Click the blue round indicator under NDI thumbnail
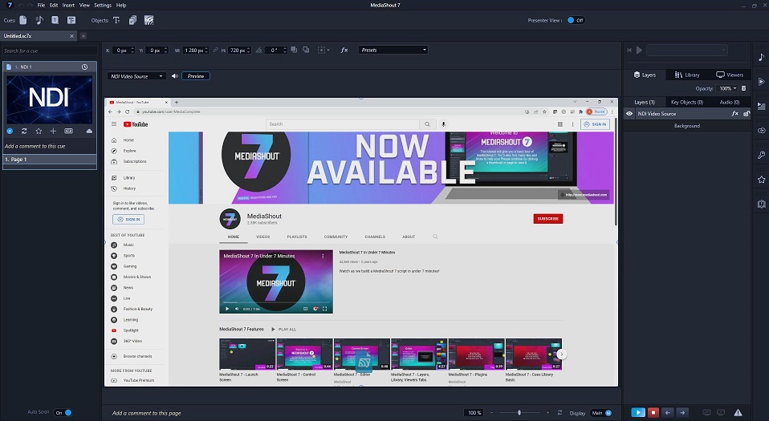The height and width of the screenshot is (421, 769). click(10, 131)
